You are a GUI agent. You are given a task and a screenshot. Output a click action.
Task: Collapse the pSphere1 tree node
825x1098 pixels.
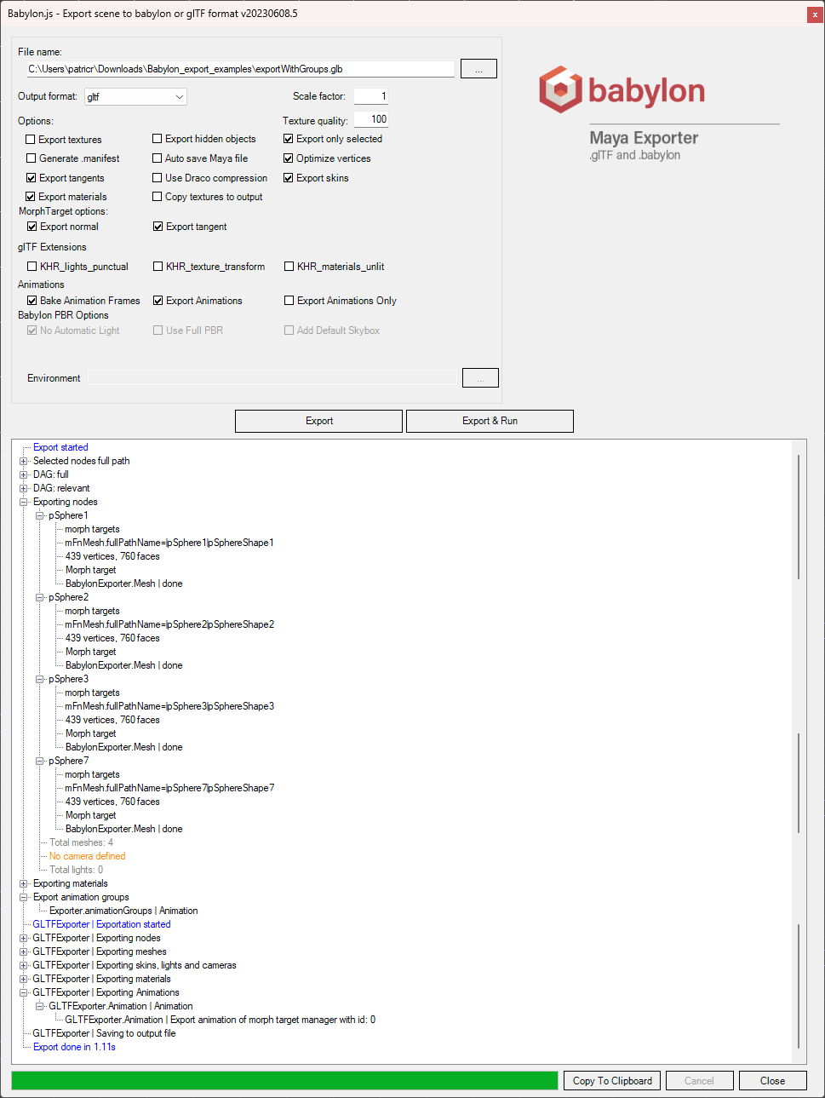click(x=39, y=515)
